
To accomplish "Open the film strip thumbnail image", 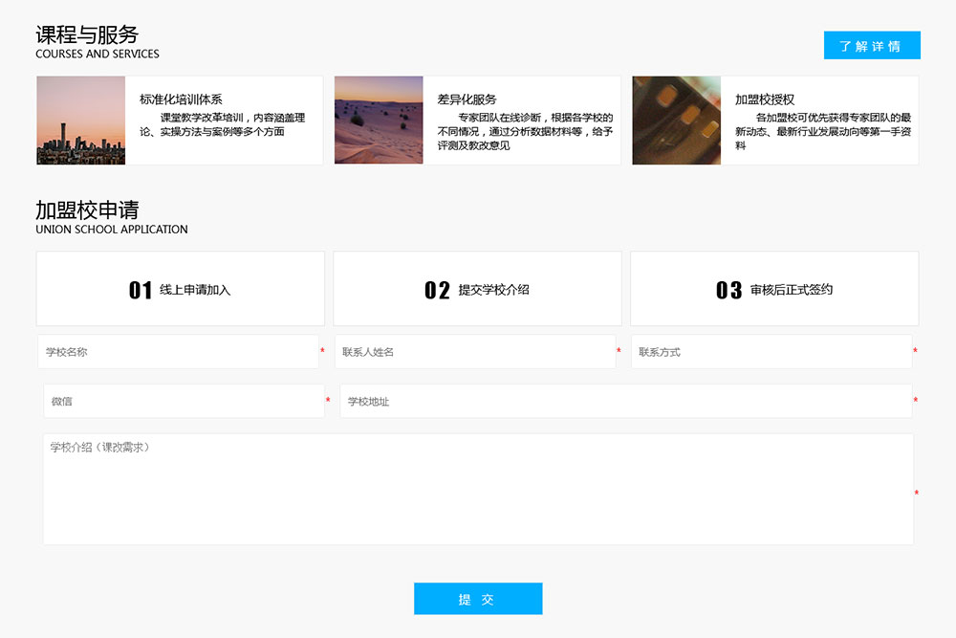I will coord(676,121).
